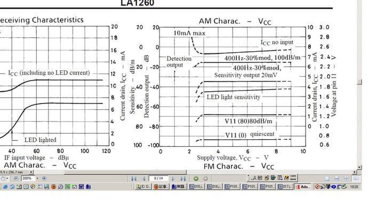The width and height of the screenshot is (384, 216).
Task: Jump to the last page
Action: [x=183, y=178]
